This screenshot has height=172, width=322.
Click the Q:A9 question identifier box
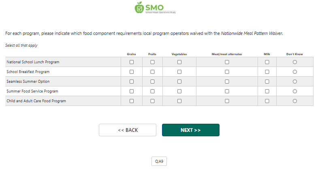pos(159,161)
